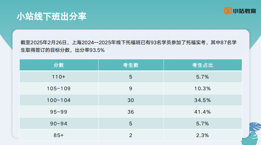Select the 90~94 score cell
Viewport: 261px width, 145px height.
click(59, 124)
